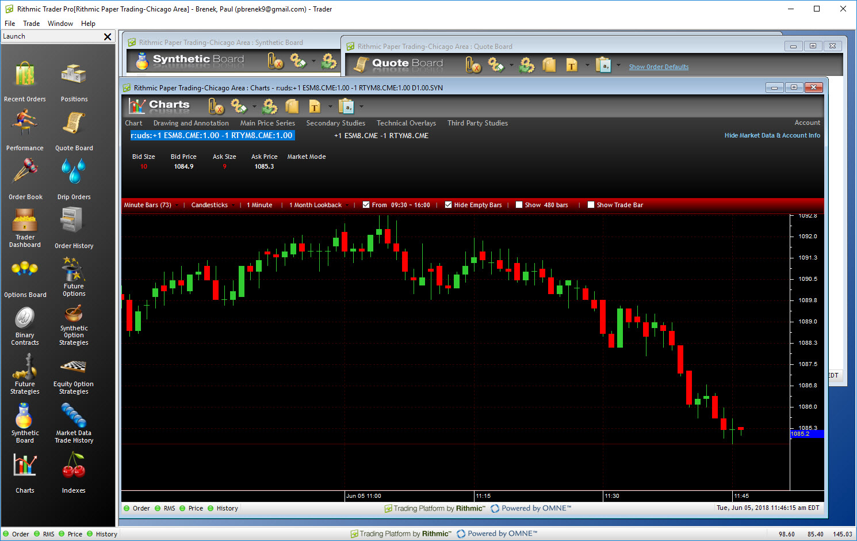Open the File menu
This screenshot has width=857, height=541.
pos(10,24)
